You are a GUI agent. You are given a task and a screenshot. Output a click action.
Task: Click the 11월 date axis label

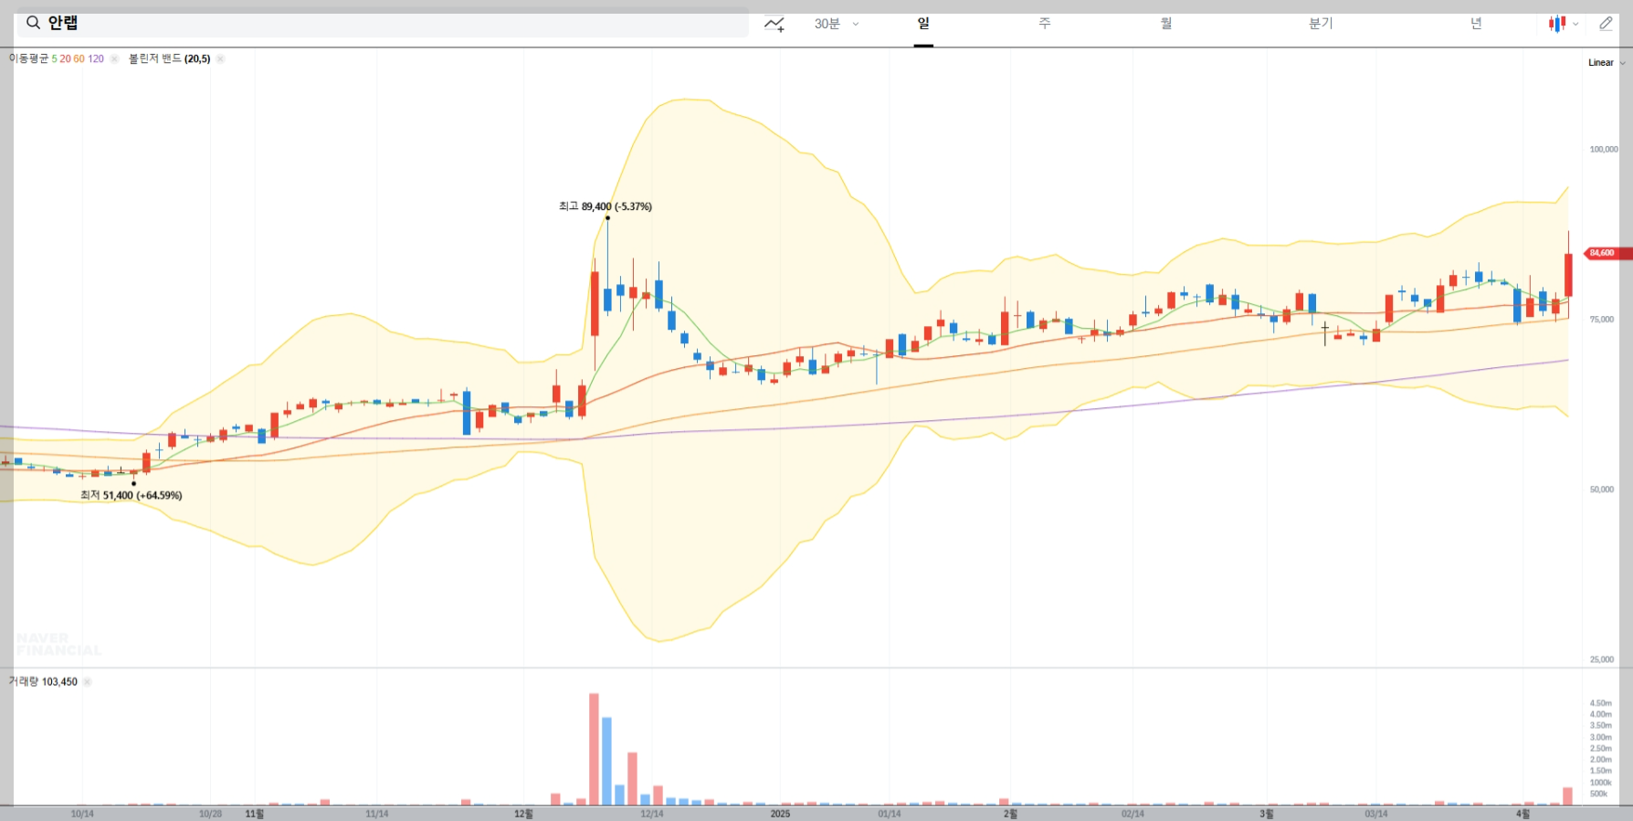point(255,814)
